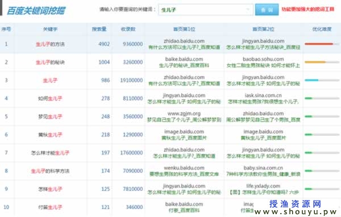Open keyword 黄秋生儿子
Image resolution: width=341 pixels, height=217 pixels.
coord(50,135)
